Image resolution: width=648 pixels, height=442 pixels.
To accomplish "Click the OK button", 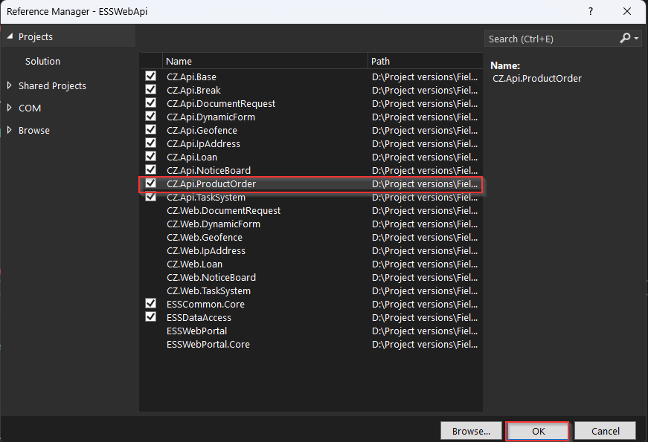I will click(538, 432).
